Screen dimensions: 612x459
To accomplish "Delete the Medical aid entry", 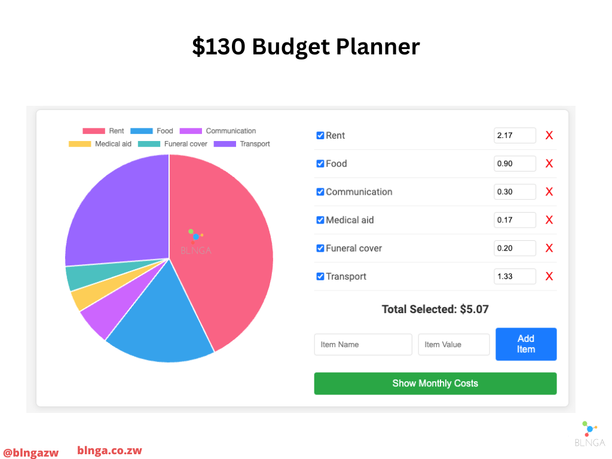I will click(549, 220).
